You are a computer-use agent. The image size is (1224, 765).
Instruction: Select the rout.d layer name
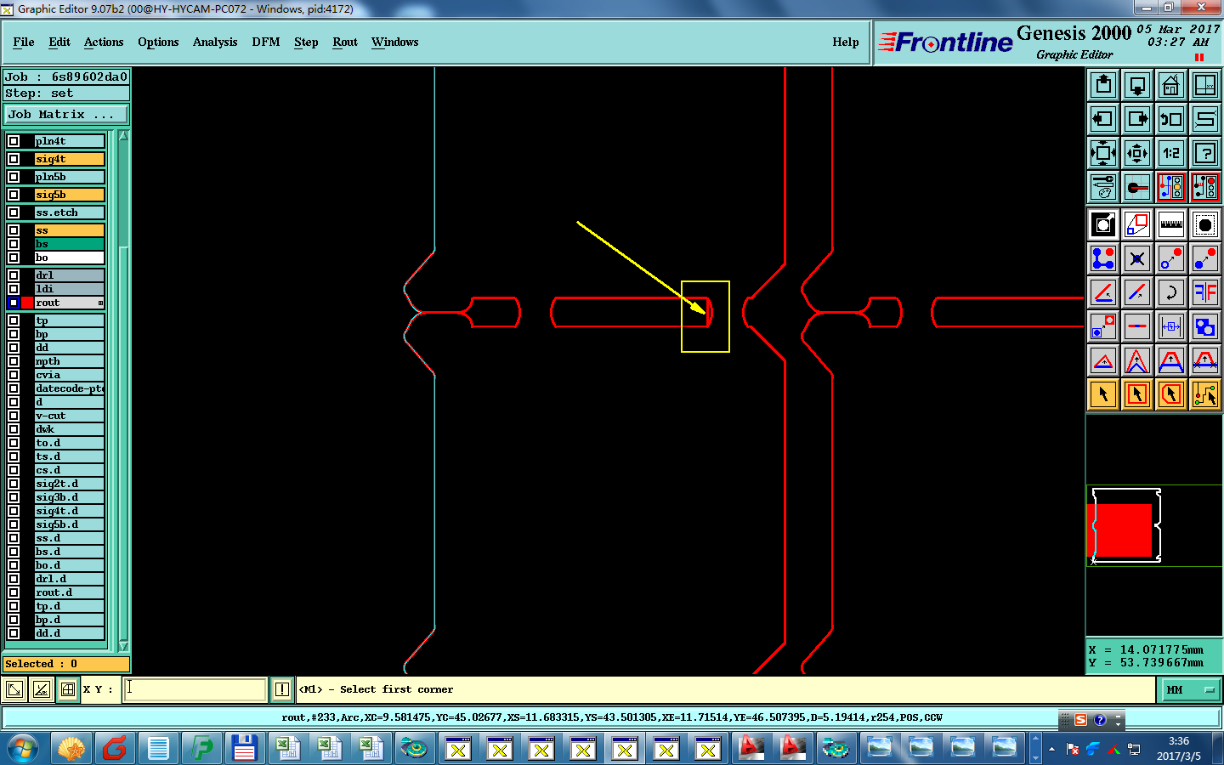pyautogui.click(x=69, y=592)
